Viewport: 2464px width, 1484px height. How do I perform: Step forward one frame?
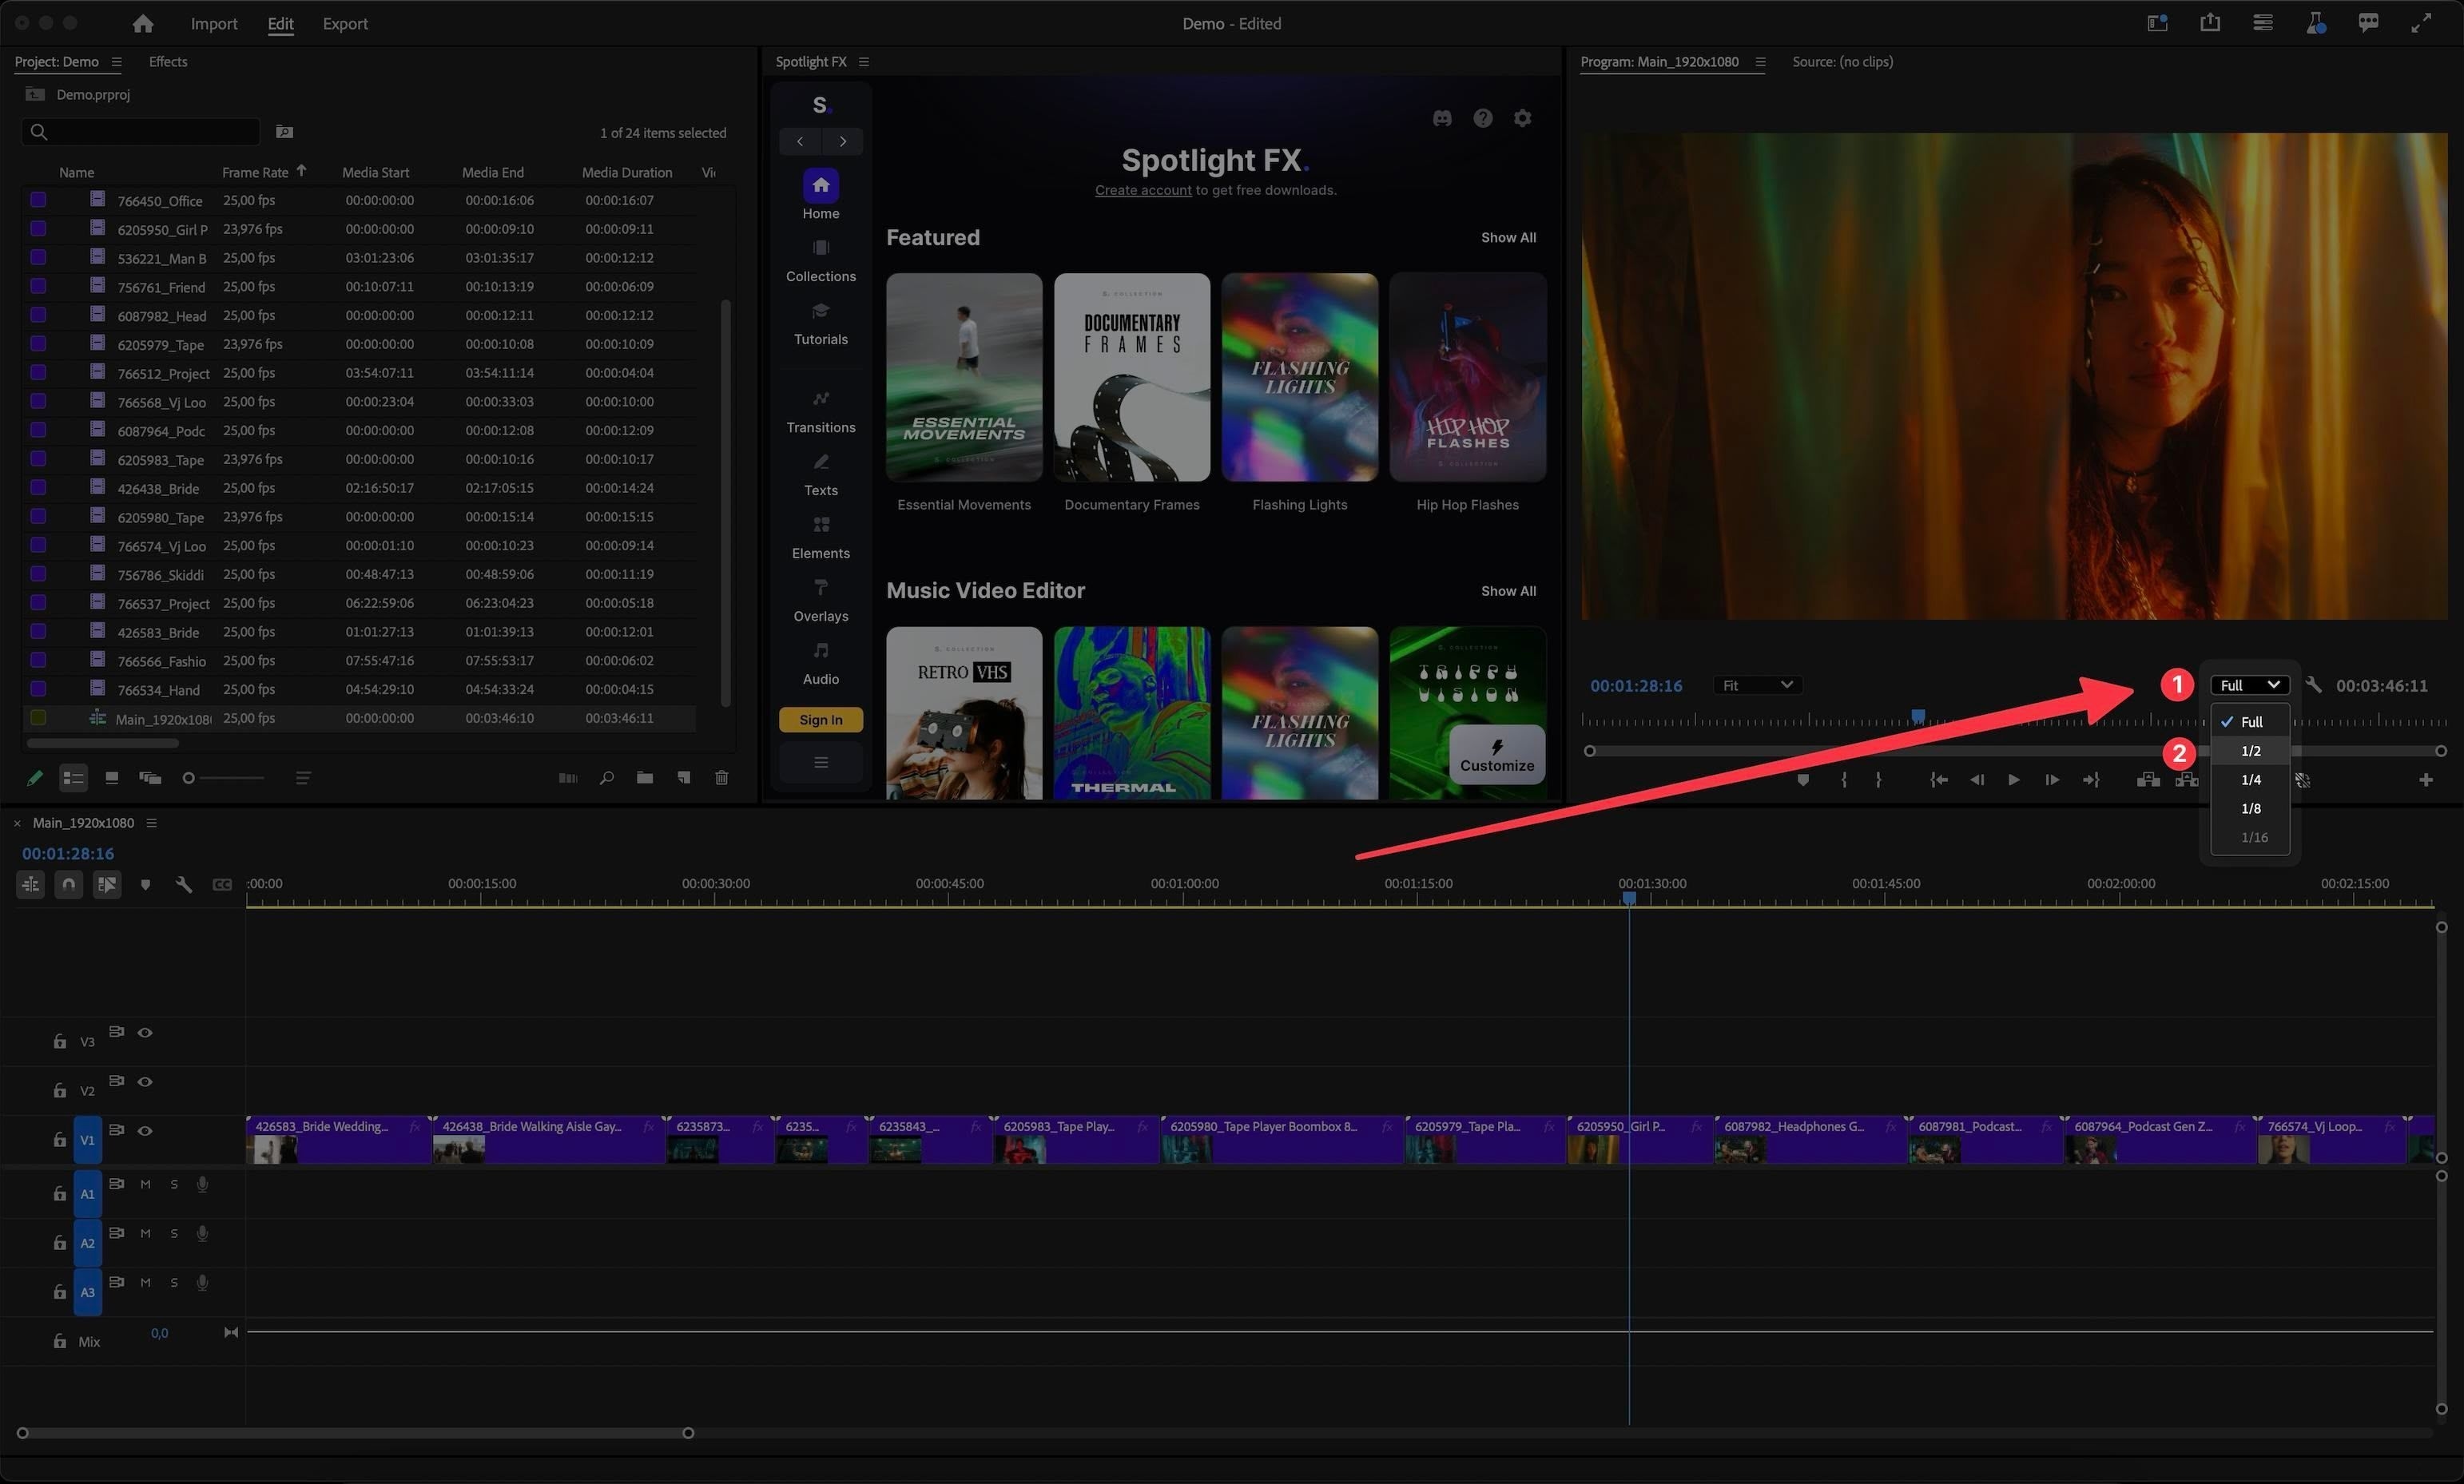click(2051, 780)
